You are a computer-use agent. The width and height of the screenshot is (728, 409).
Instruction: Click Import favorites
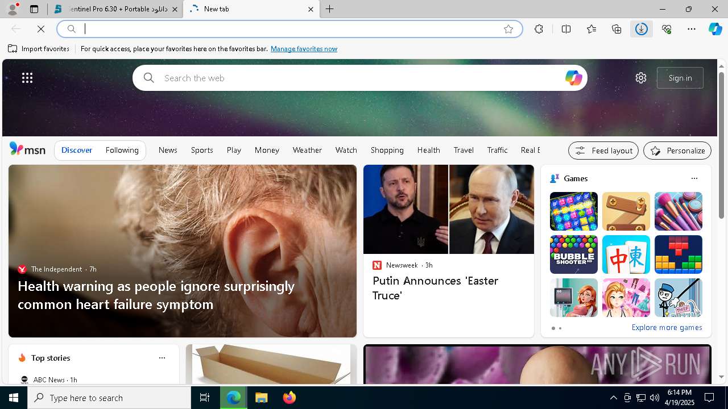(x=39, y=49)
